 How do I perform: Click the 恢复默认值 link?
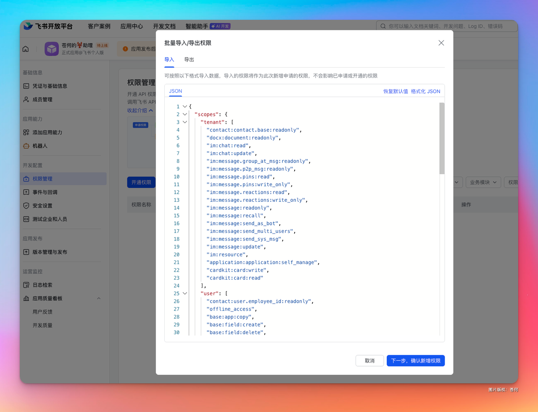pos(396,91)
